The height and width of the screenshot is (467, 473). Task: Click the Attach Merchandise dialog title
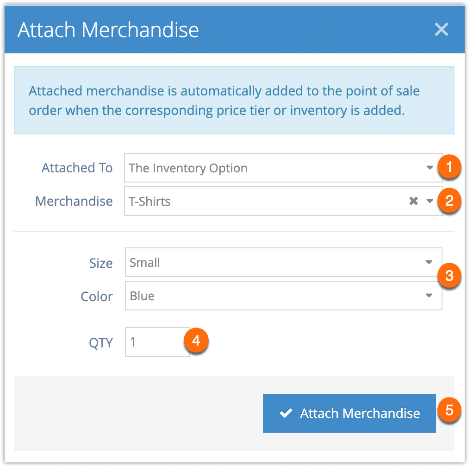108,30
